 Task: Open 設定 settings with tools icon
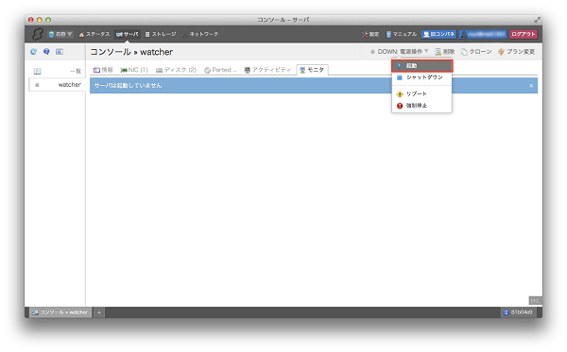[369, 34]
